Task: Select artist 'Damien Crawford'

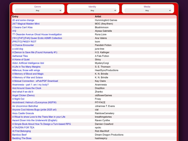Action: coord(104,124)
